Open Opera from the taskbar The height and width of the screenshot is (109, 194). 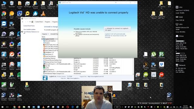[x=68, y=107]
